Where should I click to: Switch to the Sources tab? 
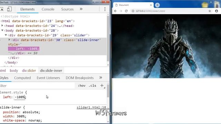click(x=67, y=9)
